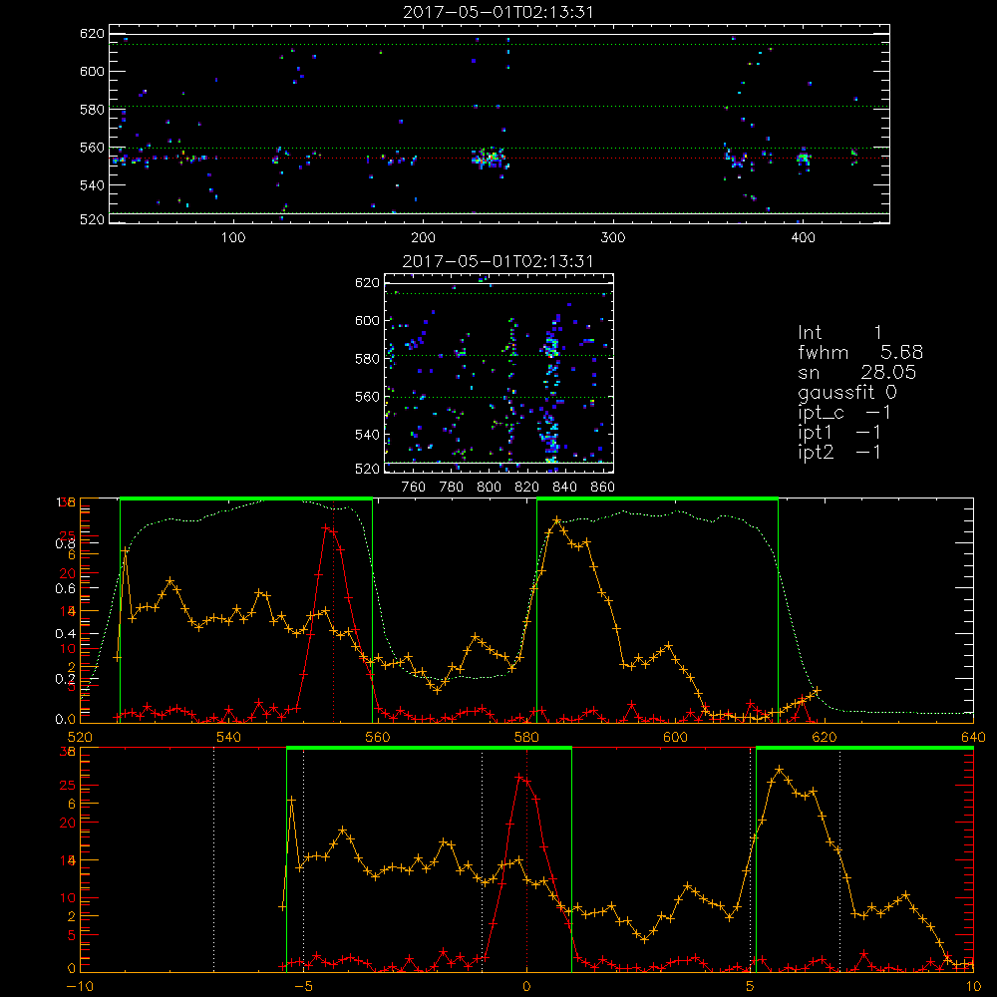This screenshot has width=997, height=997.
Task: Click red y-axis label 25 on bottom plot
Action: coord(68,786)
